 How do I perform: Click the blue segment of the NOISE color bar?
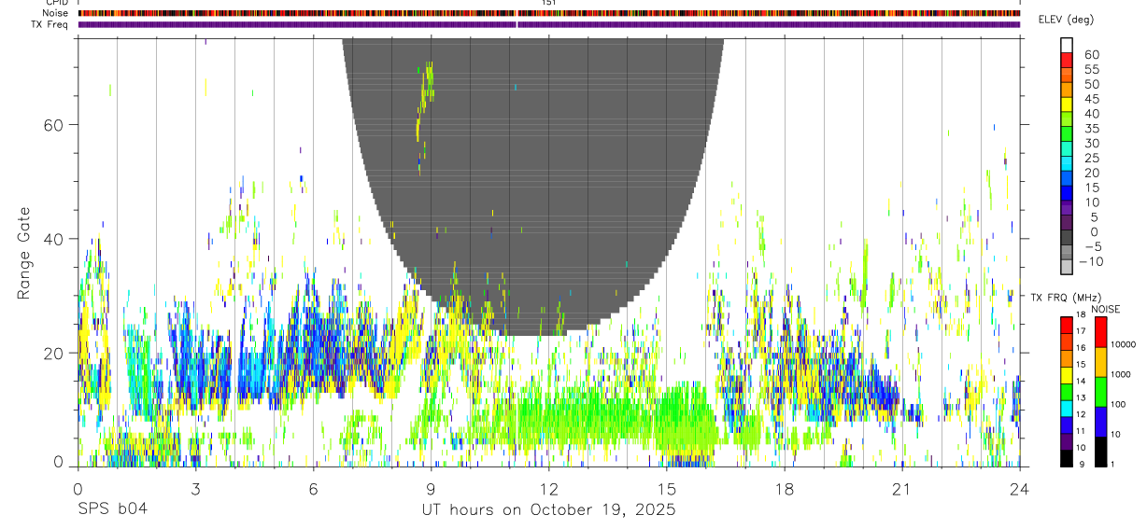click(1101, 421)
